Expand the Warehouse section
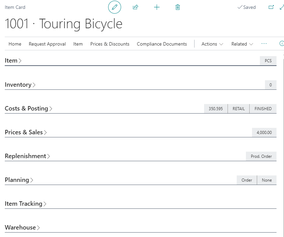This screenshot has height=237, width=284. point(22,227)
